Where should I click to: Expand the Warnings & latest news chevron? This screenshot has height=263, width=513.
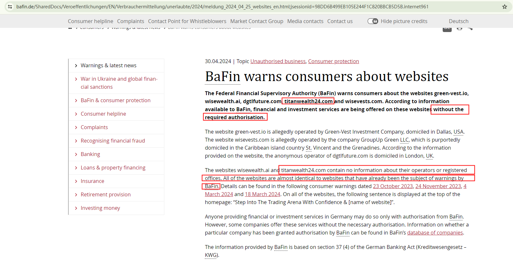coord(76,66)
